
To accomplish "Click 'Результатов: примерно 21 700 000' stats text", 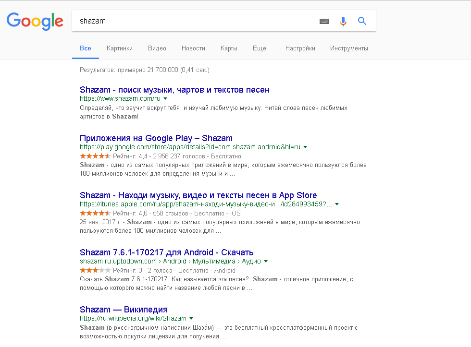I will coord(145,70).
